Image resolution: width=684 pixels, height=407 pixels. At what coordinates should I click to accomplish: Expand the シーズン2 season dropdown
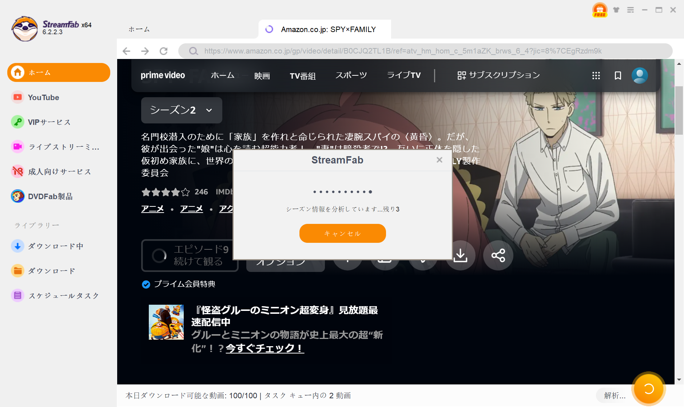point(182,110)
